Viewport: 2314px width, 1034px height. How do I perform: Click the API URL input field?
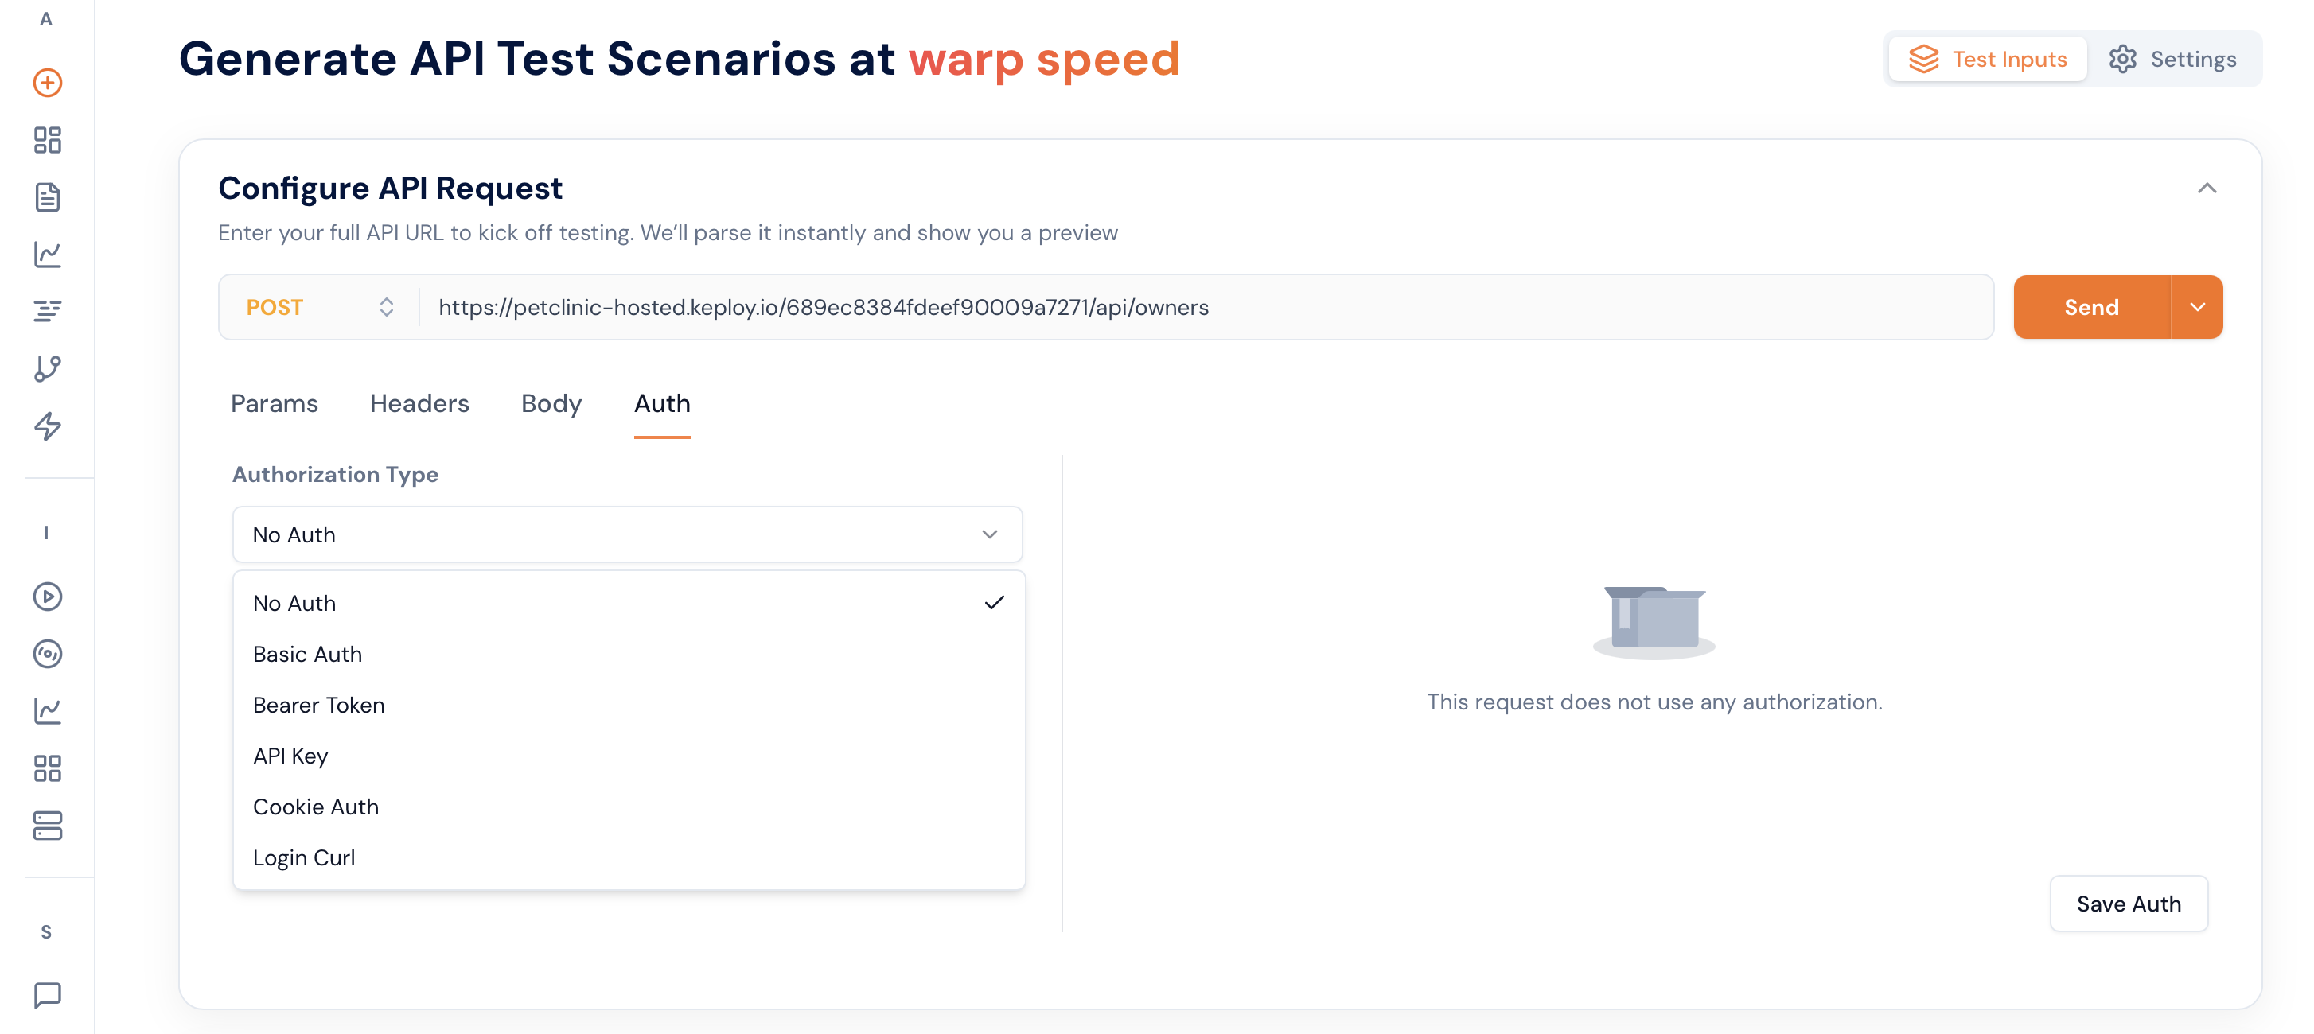(x=1204, y=307)
